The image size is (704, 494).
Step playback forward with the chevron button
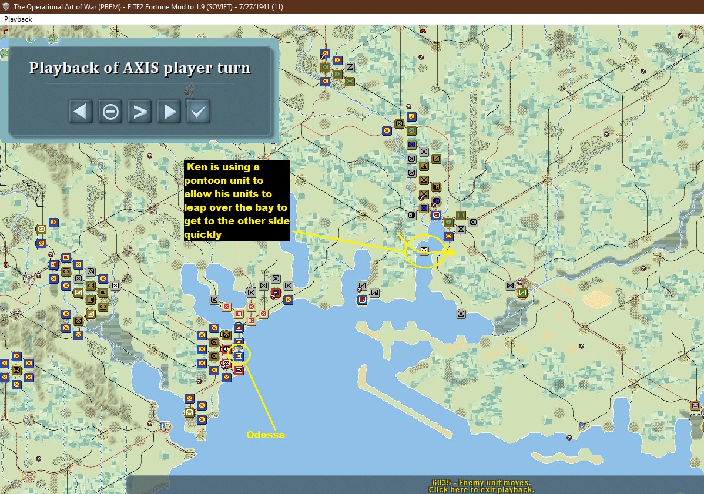coord(140,111)
